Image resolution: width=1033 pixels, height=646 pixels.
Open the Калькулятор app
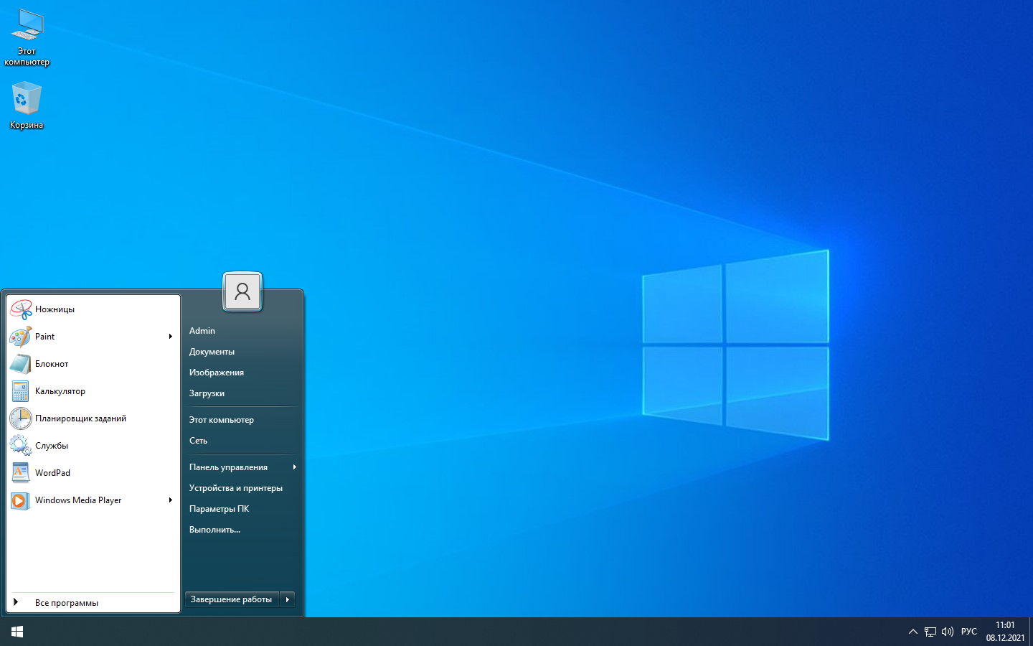(x=60, y=391)
